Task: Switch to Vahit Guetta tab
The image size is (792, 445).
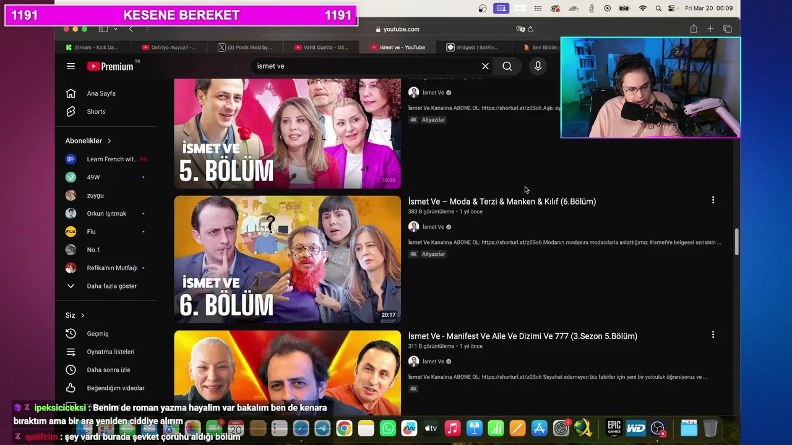Action: (x=321, y=47)
